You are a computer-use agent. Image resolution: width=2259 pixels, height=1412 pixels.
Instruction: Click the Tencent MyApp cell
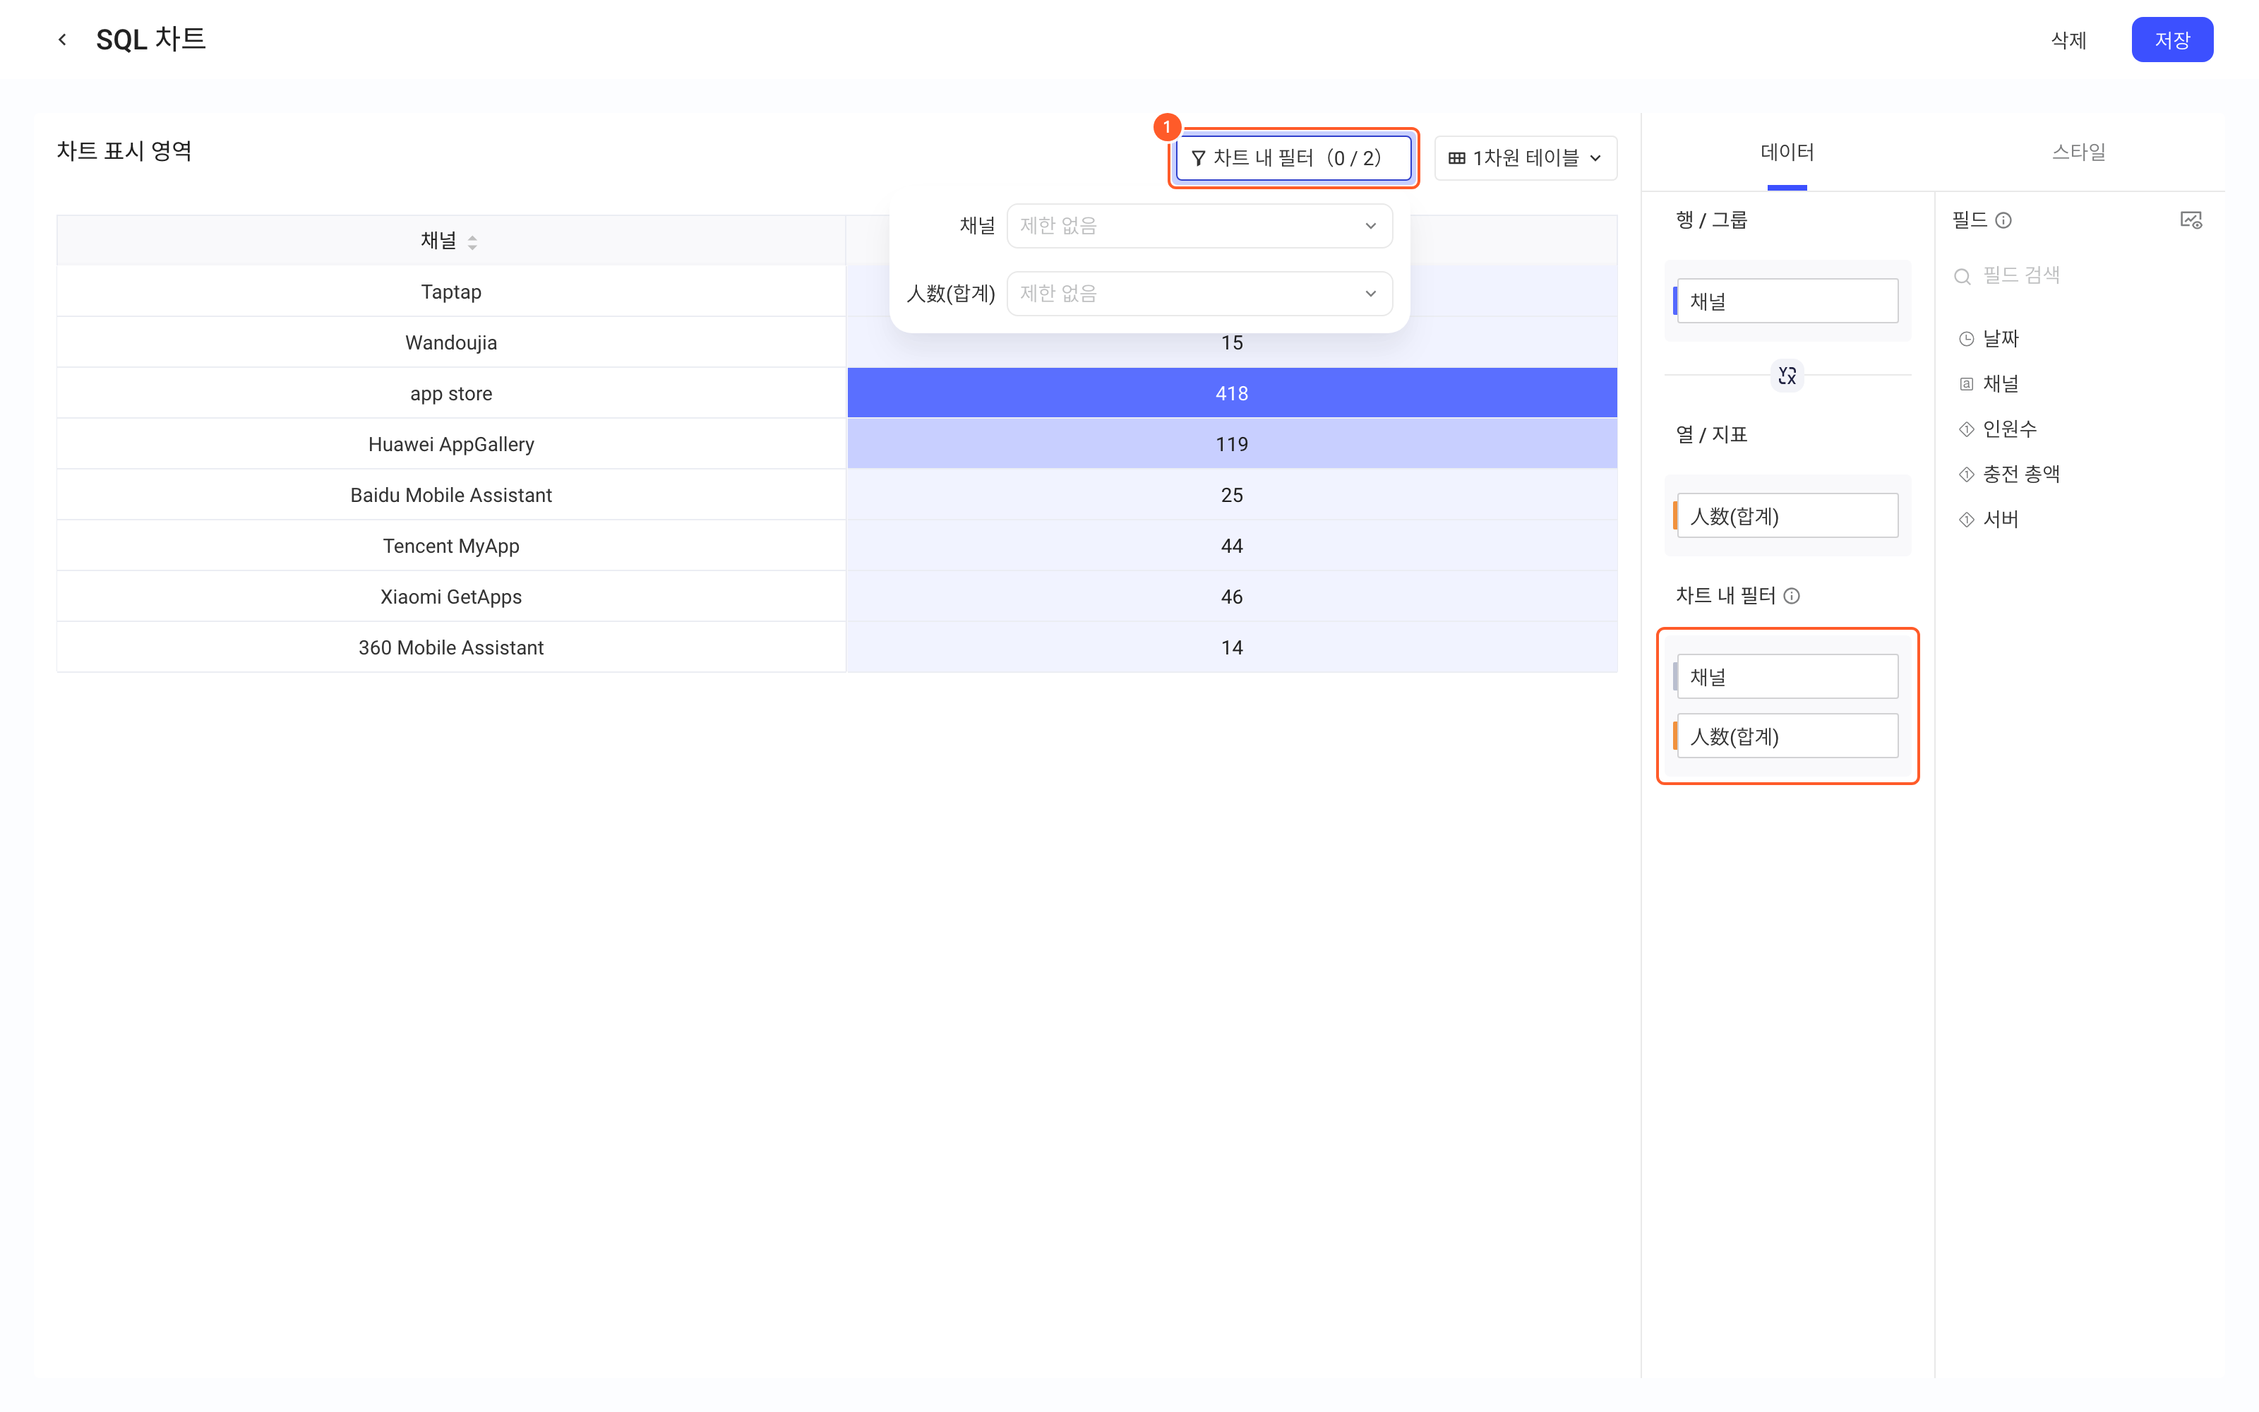coord(451,546)
